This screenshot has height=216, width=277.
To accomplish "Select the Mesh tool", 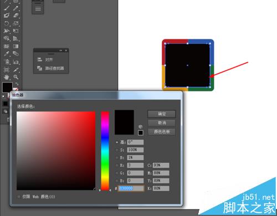I will pos(7,46).
